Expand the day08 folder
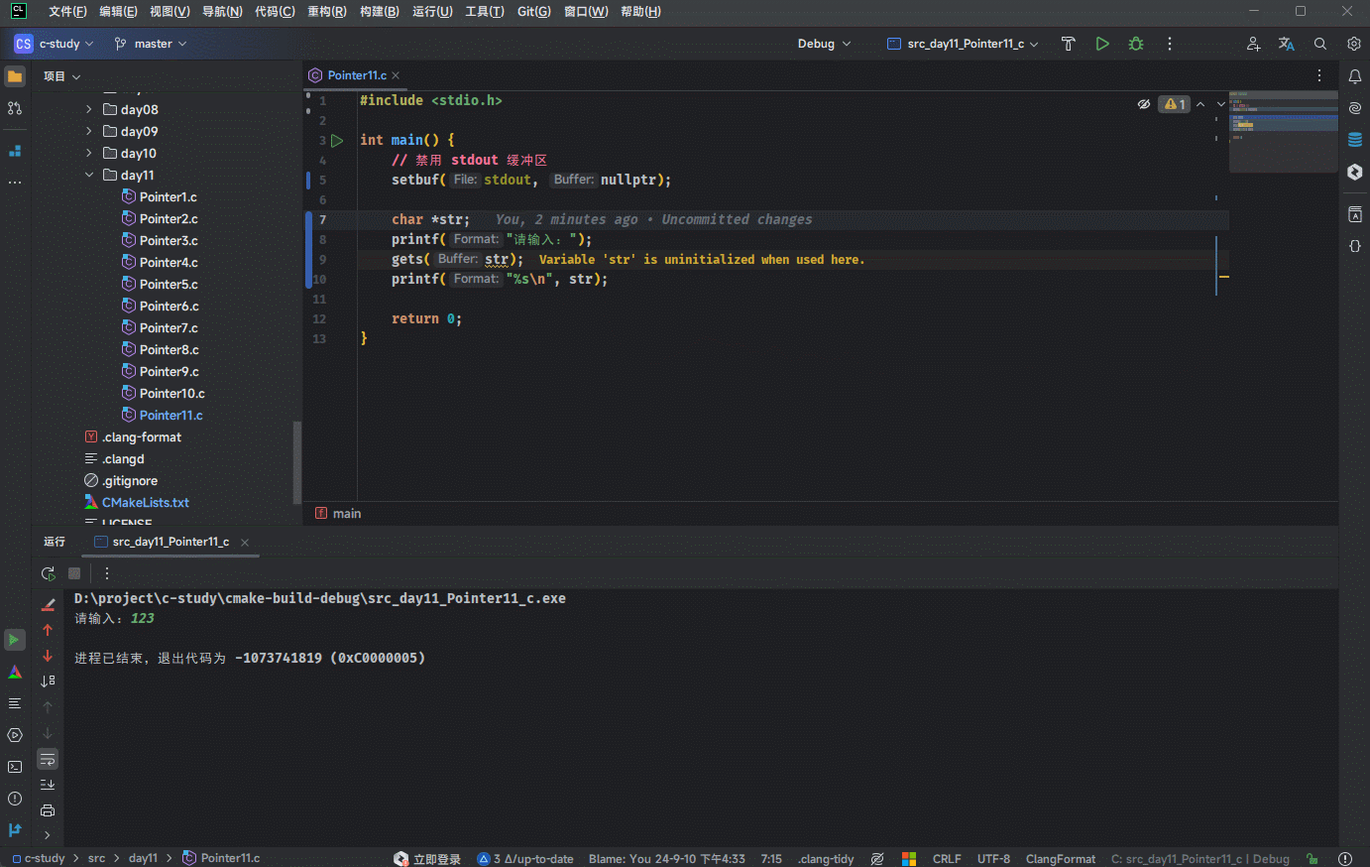The image size is (1370, 867). coord(89,110)
